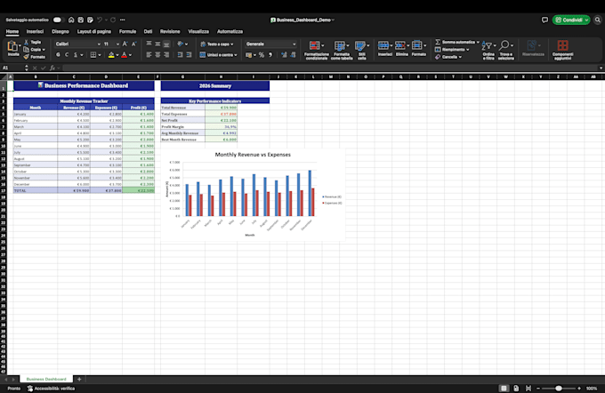Switch to Normal view in status bar
The height and width of the screenshot is (393, 605).
(504, 389)
